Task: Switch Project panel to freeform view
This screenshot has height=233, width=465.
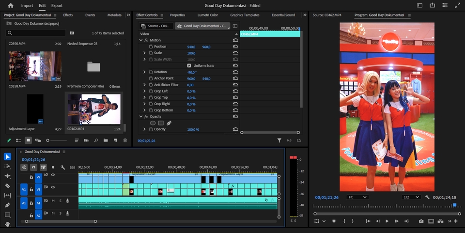Action: pyautogui.click(x=38, y=140)
